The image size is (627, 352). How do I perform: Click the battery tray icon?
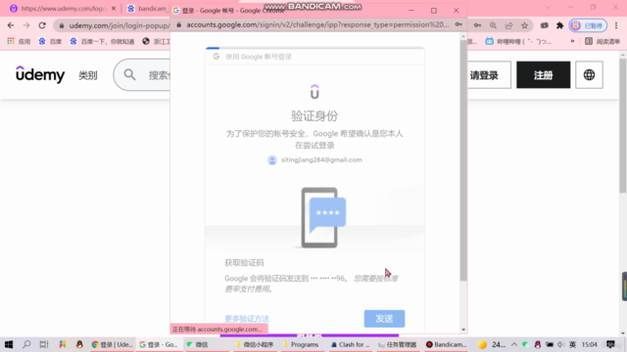550,344
